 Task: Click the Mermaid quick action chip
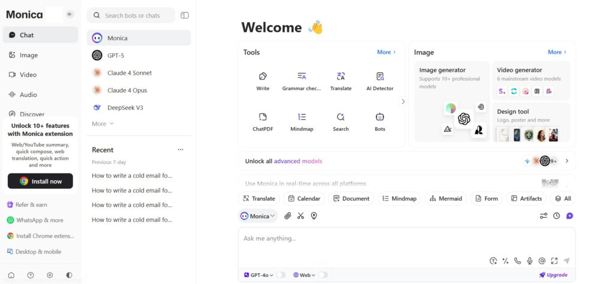point(446,199)
